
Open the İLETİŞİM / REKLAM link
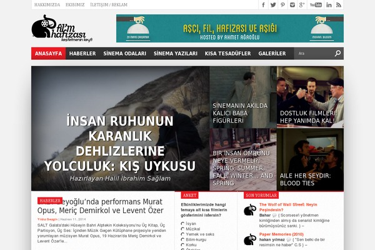(x=109, y=5)
